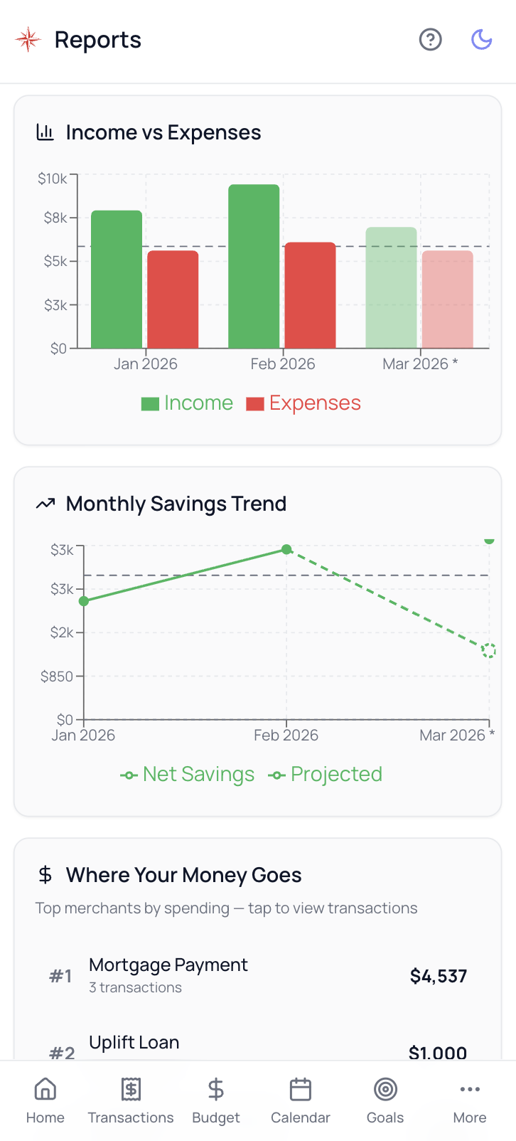Click the trend arrow icon beside Monthly Savings Trend

(45, 504)
